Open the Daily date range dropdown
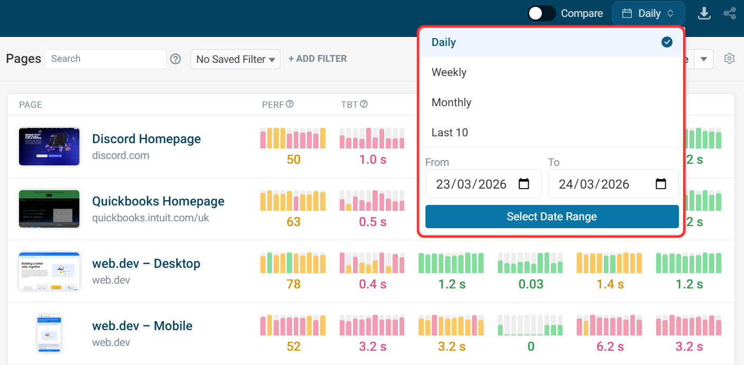 648,13
